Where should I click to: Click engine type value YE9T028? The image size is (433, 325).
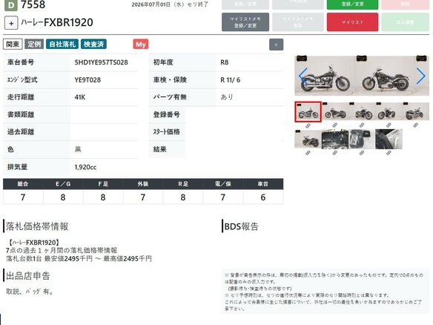pyautogui.click(x=87, y=80)
